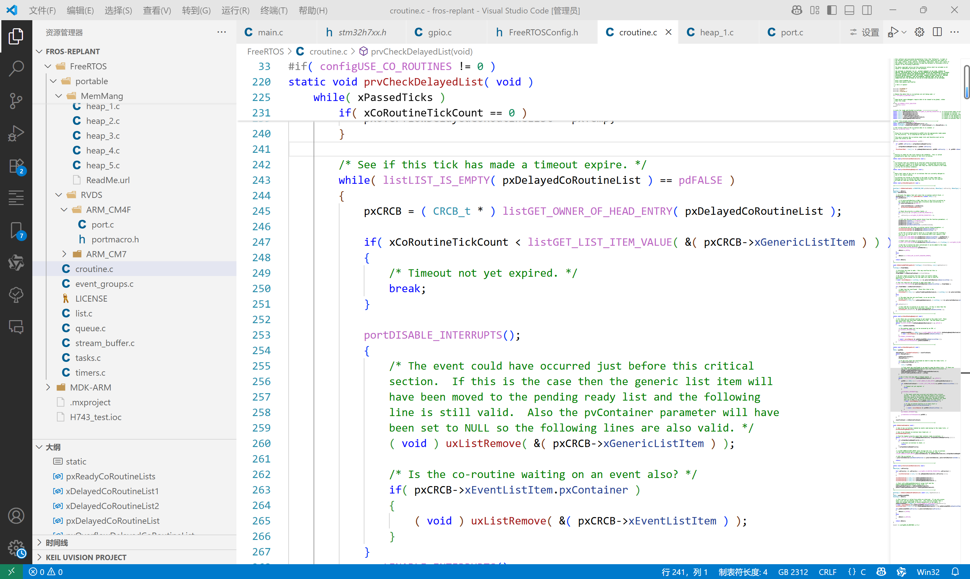970x579 pixels.
Task: Collapse the ARM_CM4F folder
Action: click(x=64, y=209)
